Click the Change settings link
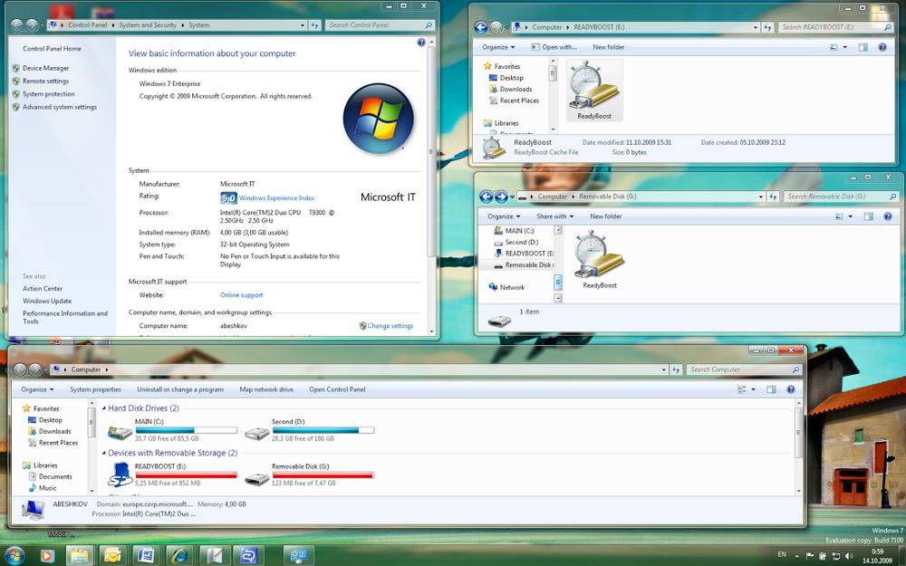906x566 pixels. [390, 326]
